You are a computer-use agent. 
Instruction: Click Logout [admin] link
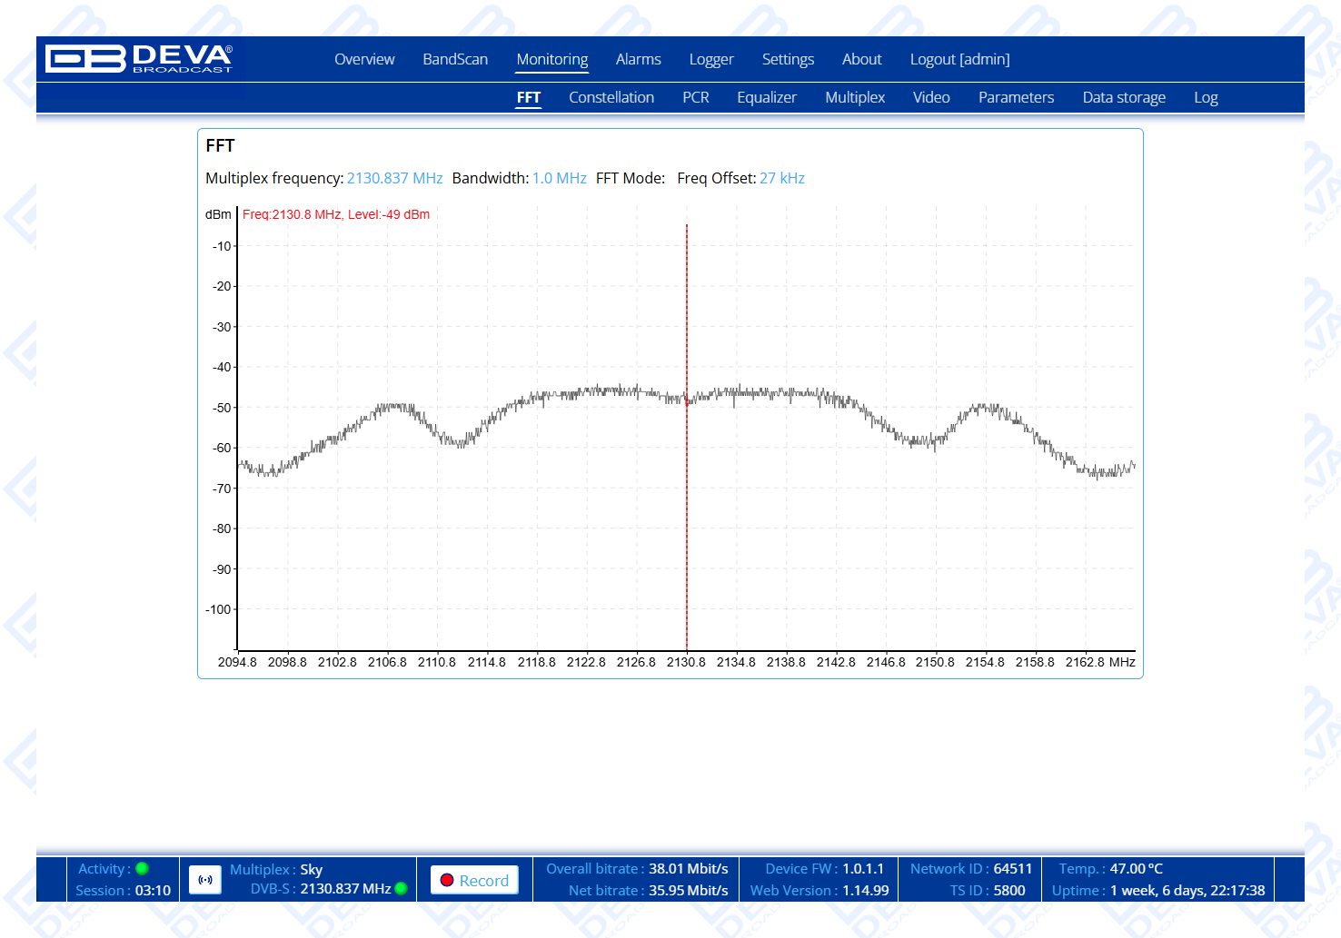tap(959, 60)
